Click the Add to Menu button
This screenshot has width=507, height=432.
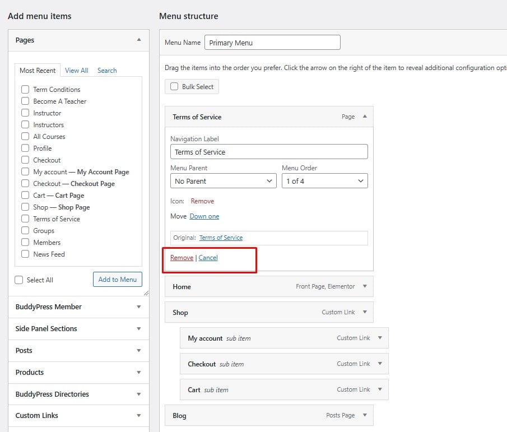click(117, 280)
